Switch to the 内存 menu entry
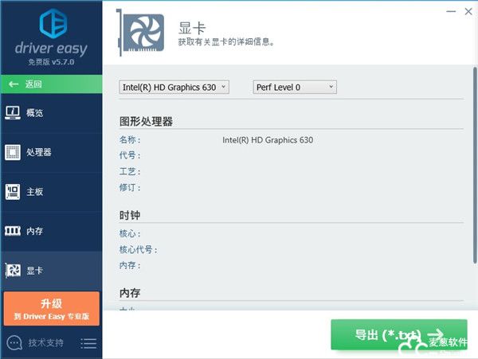This screenshot has width=478, height=359. tap(35, 231)
